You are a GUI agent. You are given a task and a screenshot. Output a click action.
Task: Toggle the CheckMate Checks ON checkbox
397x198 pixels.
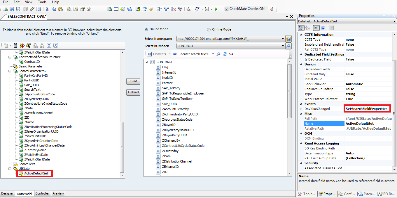(226, 9)
